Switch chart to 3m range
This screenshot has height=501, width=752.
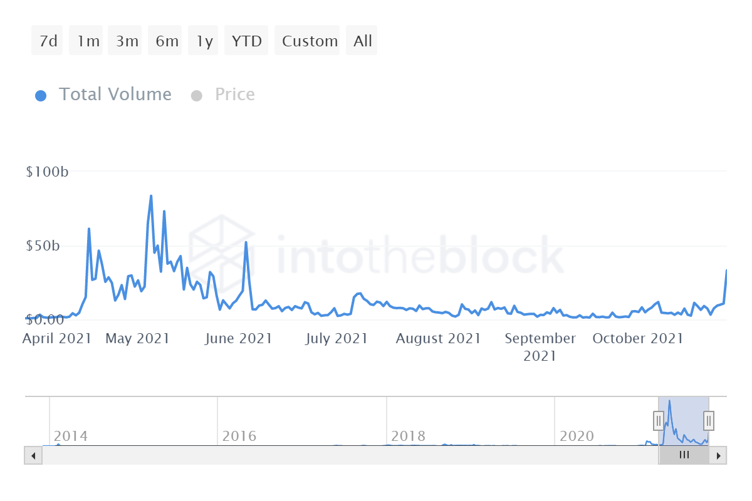tap(126, 41)
